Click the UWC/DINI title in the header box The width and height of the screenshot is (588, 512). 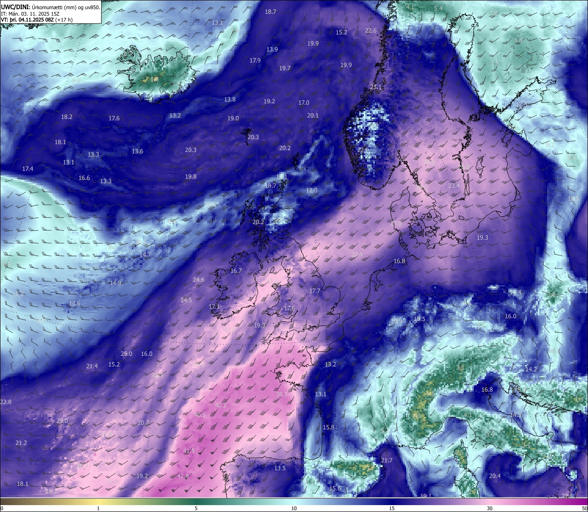coord(15,7)
